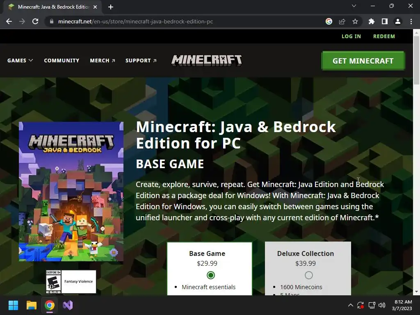
Task: Select Base Game radio button
Action: click(211, 275)
